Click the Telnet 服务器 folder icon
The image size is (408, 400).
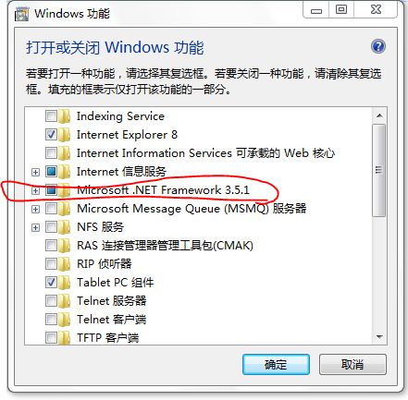[x=65, y=301]
